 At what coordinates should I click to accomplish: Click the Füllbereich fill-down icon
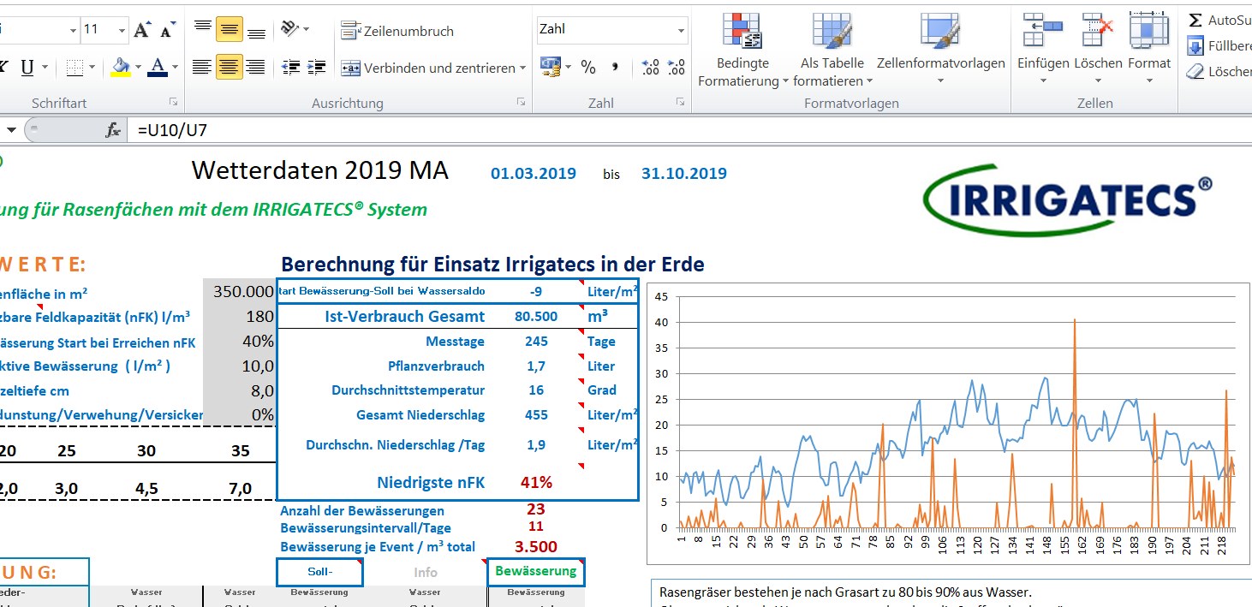click(x=1195, y=46)
